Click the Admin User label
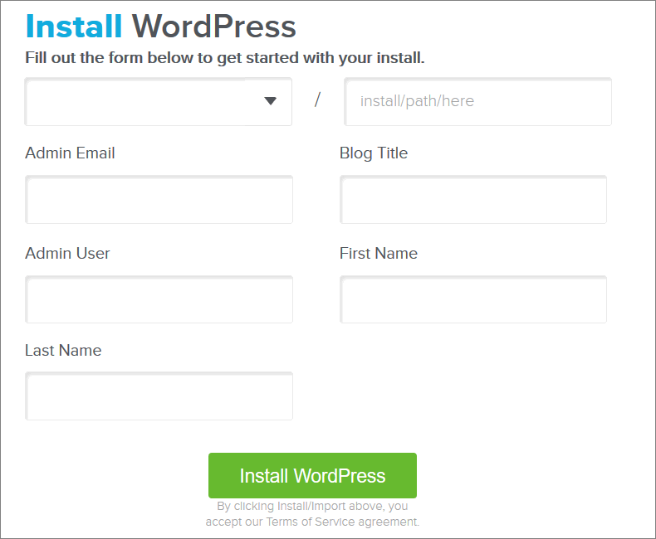This screenshot has width=656, height=539. point(67,253)
